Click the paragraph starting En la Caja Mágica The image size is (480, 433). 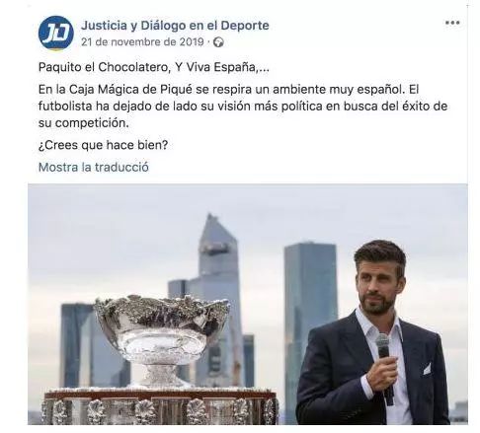[x=243, y=107]
